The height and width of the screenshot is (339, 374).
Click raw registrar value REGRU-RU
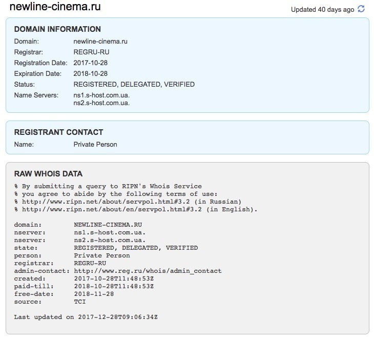tap(90, 263)
